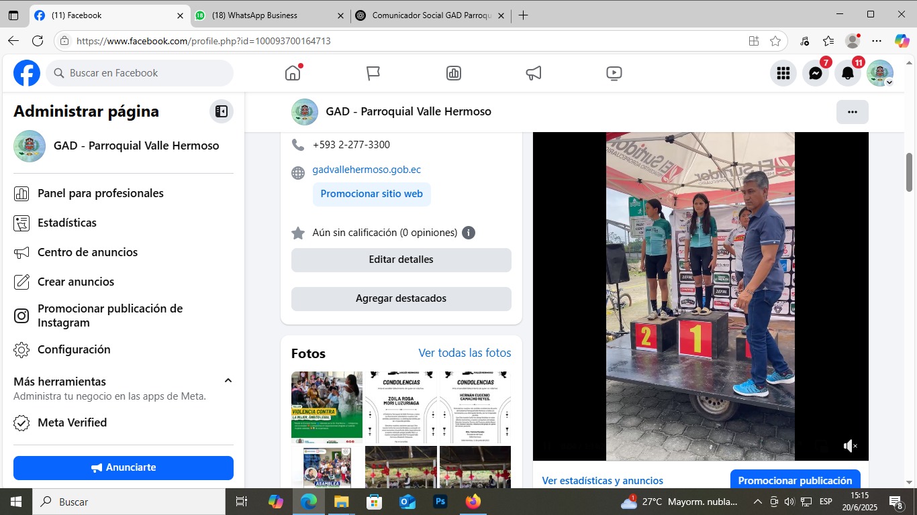
Task: Click the Editar detalles button
Action: point(401,260)
